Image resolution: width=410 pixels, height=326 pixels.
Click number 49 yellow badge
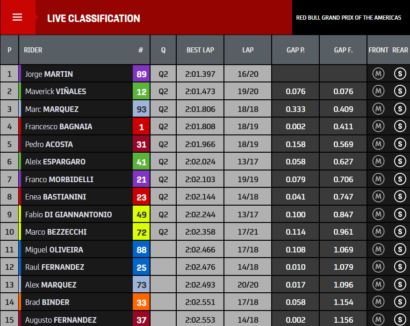141,214
